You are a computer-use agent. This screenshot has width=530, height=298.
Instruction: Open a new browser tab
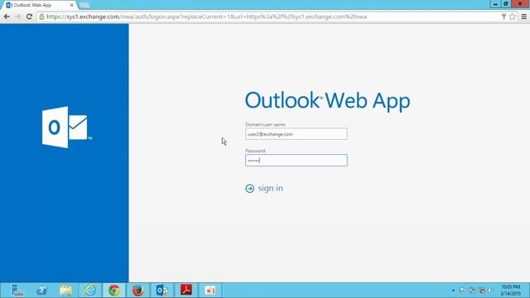pyautogui.click(x=84, y=5)
